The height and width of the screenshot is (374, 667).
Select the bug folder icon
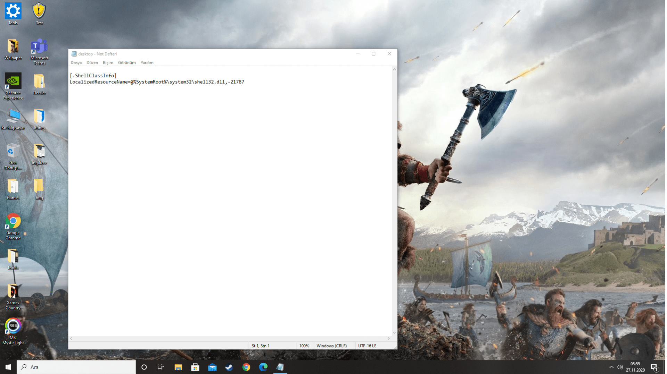click(39, 189)
